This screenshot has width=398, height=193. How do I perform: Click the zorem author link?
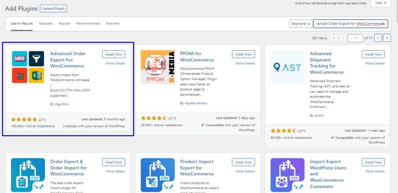coord(319,116)
